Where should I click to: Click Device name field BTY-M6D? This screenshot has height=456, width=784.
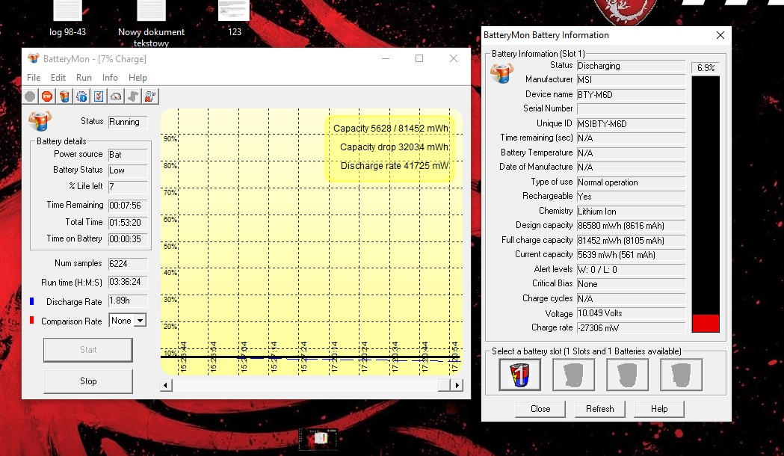coord(631,94)
